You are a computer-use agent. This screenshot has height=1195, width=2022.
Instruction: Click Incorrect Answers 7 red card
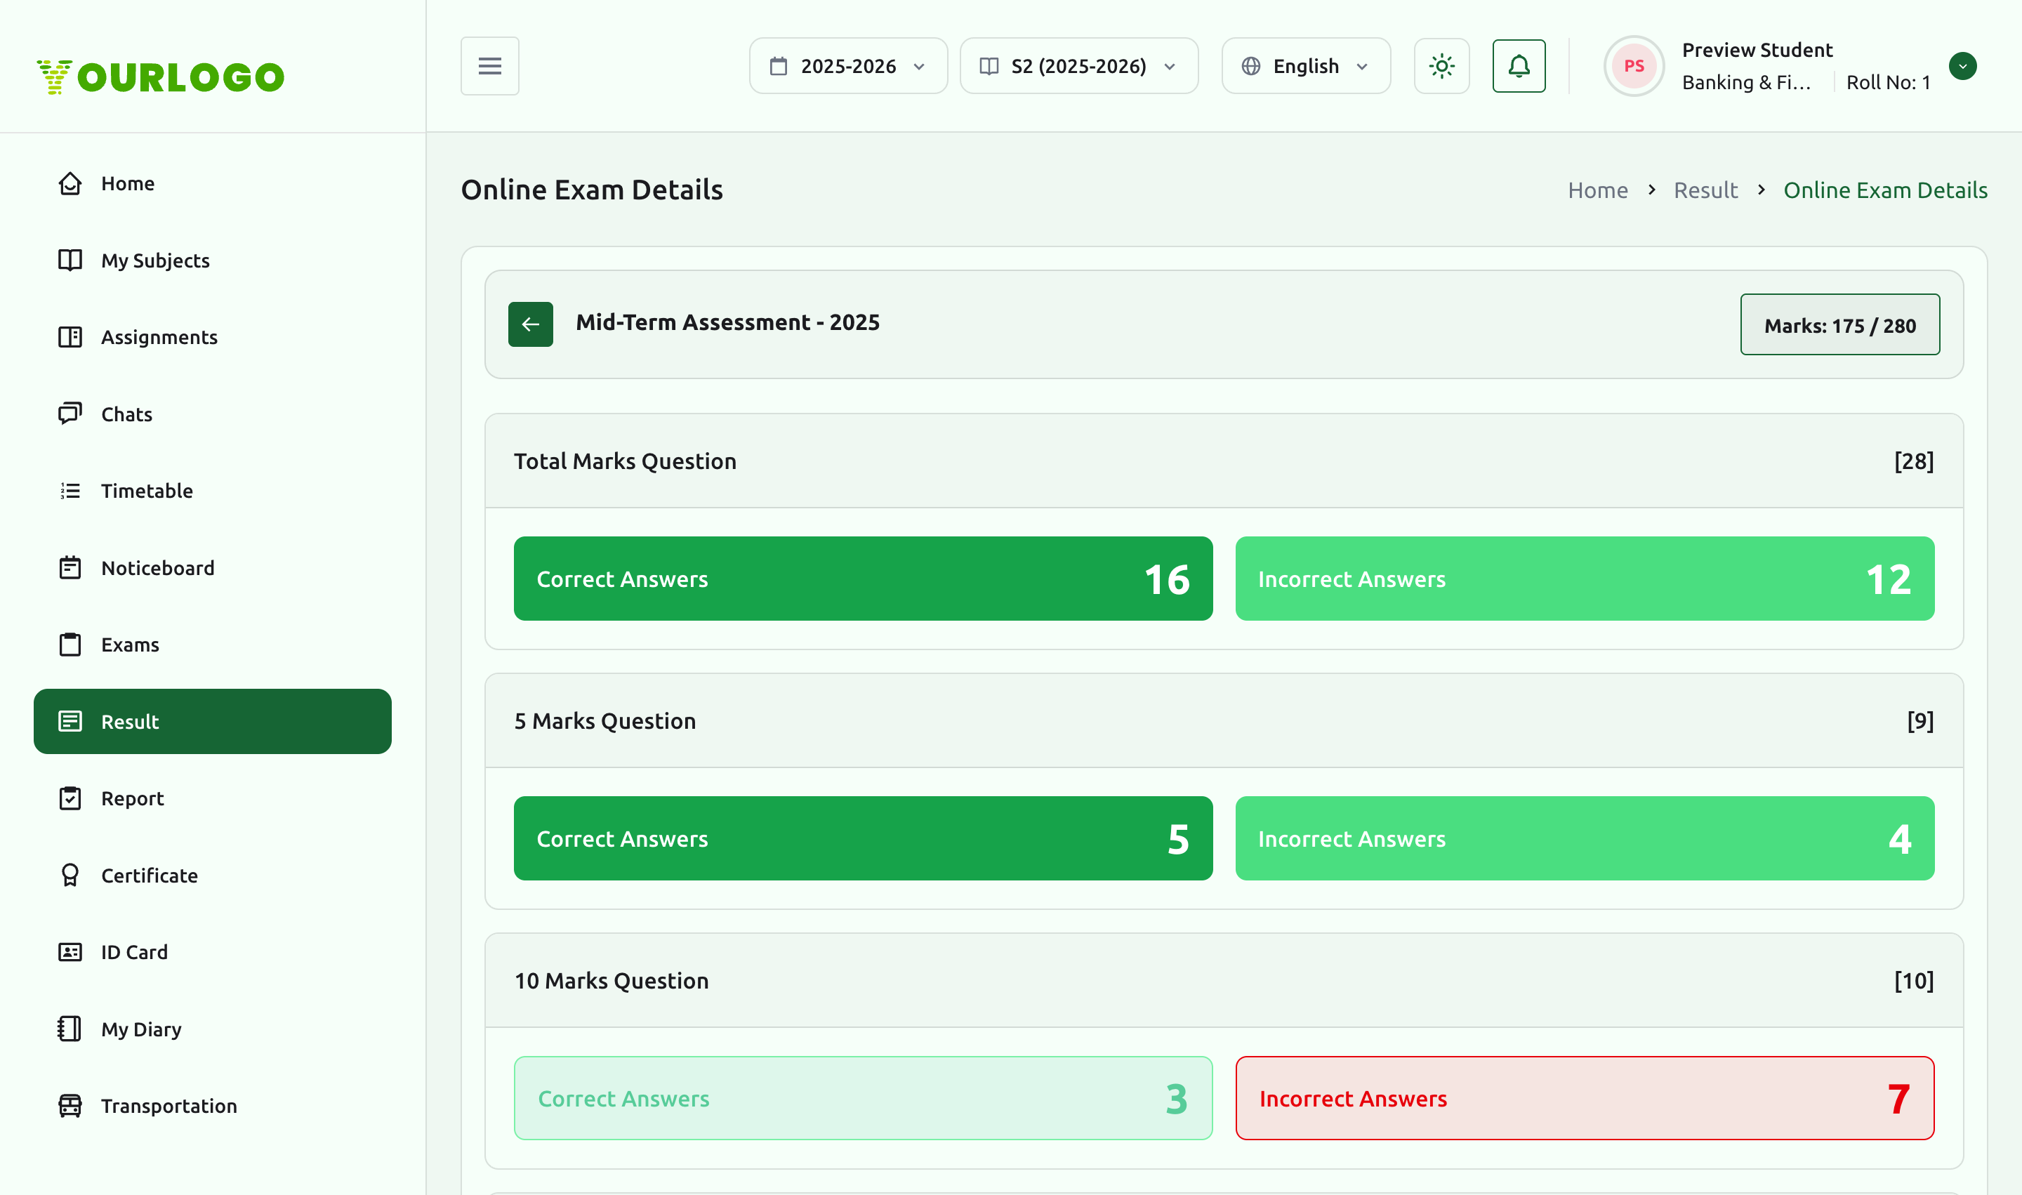pos(1585,1098)
